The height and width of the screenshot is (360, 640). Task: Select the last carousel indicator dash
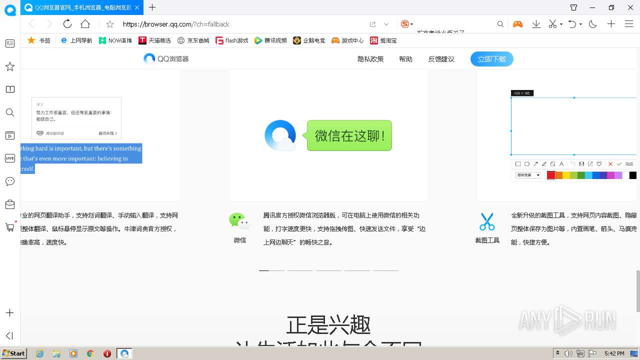[385, 270]
